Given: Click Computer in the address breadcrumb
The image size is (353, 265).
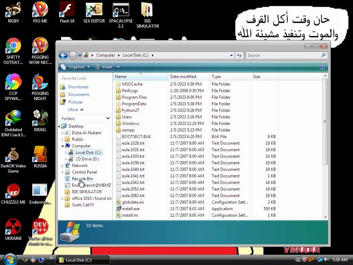Looking at the screenshot, I should point(105,55).
